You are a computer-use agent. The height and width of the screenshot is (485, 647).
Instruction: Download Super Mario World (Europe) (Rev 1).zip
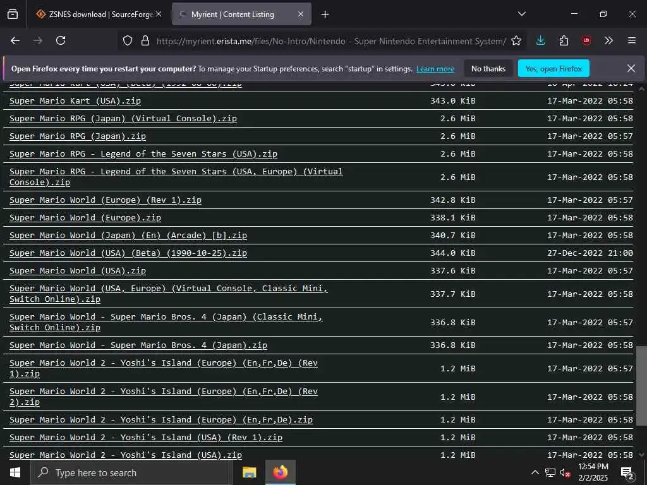click(106, 200)
